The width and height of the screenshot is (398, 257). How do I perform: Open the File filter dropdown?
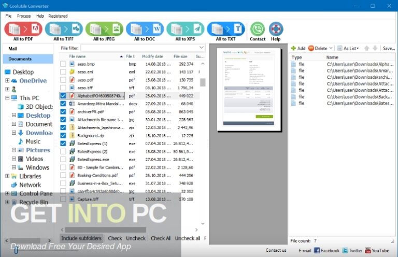201,48
